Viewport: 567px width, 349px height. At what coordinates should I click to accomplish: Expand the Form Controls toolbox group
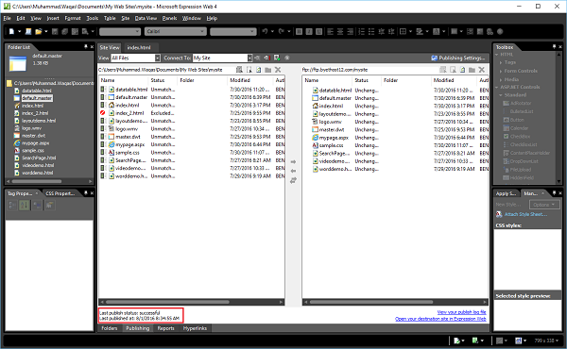pos(521,71)
